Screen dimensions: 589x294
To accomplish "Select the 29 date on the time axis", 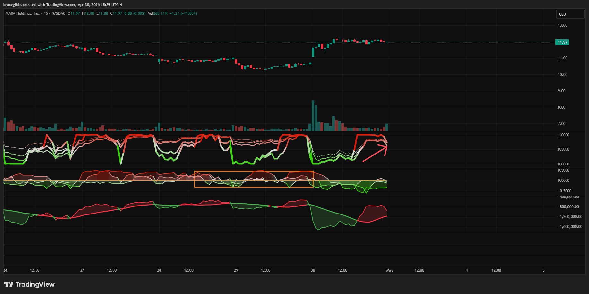I will 236,270.
